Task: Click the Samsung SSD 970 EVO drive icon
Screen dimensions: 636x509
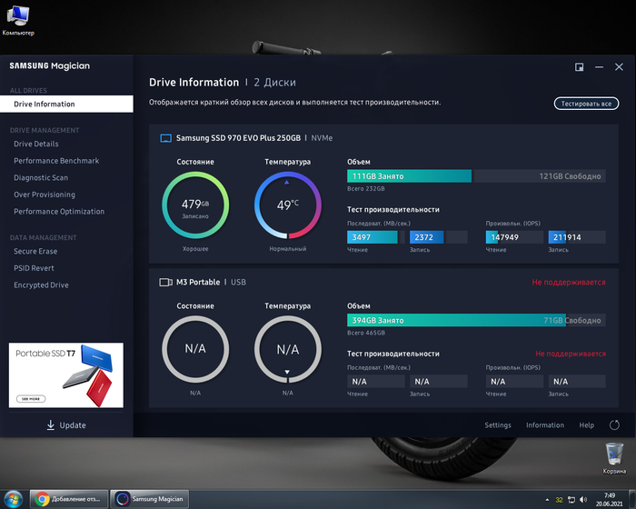Action: click(165, 138)
